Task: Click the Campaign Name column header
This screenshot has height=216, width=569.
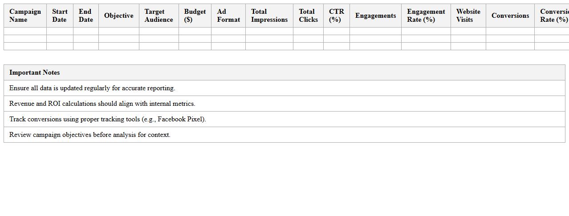Action: pyautogui.click(x=25, y=16)
